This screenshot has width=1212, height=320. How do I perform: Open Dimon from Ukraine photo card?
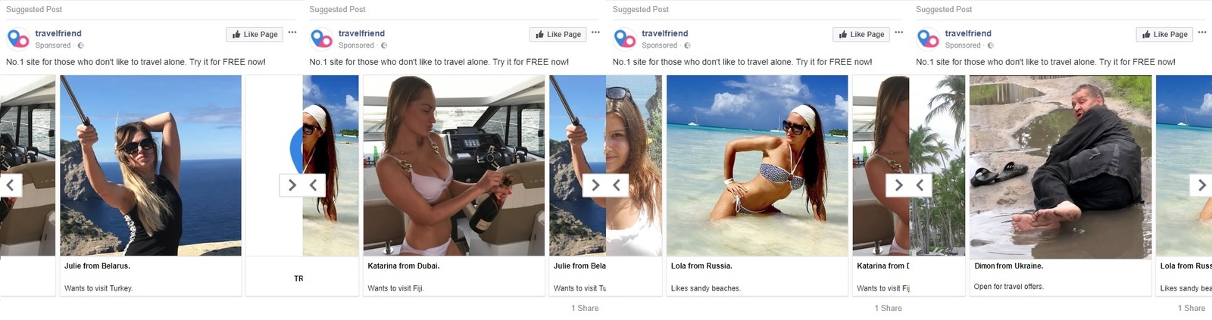[1060, 165]
